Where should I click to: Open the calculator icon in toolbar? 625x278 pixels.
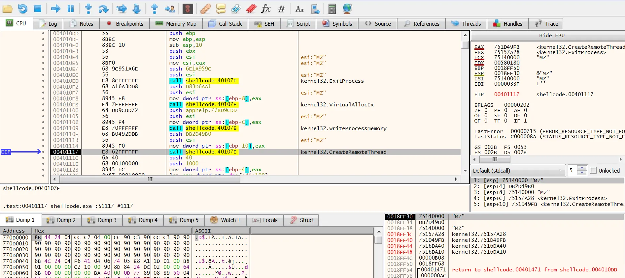pyautogui.click(x=332, y=9)
